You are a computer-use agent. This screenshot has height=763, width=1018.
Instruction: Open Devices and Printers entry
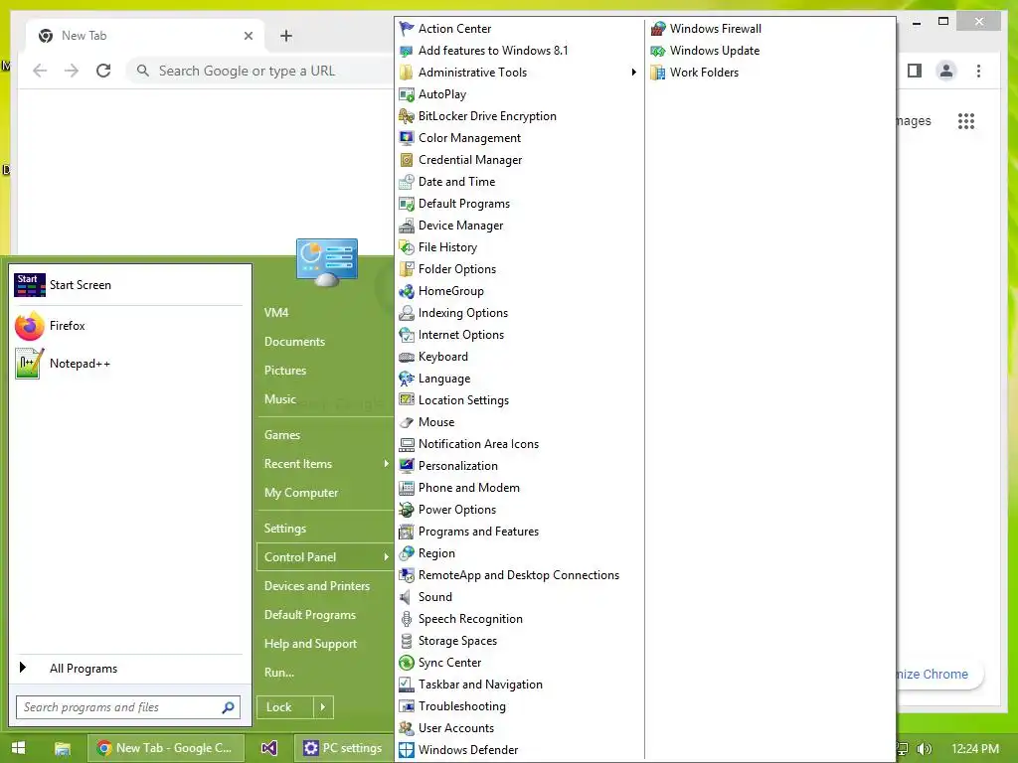click(317, 586)
